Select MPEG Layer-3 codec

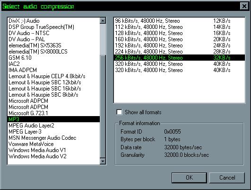[x=53, y=132]
